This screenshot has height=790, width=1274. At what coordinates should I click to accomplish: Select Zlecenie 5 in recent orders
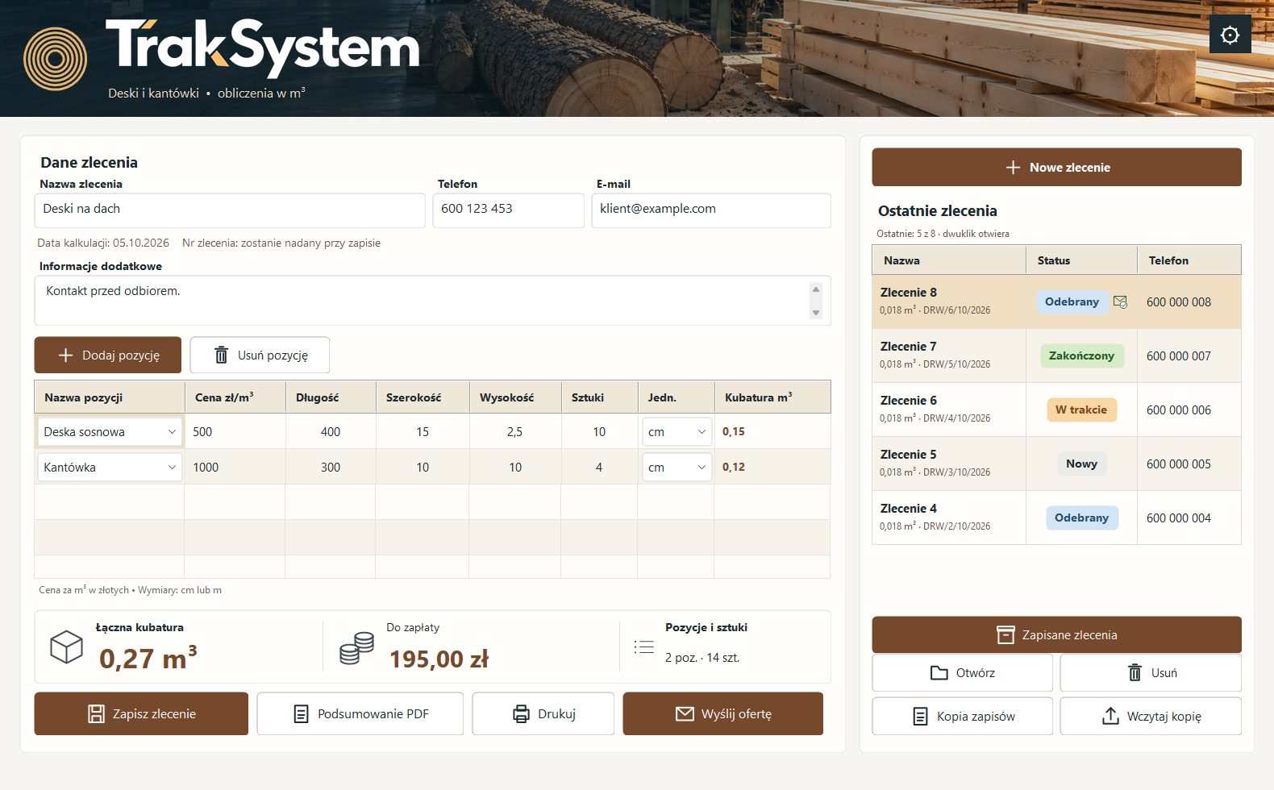click(x=1056, y=464)
